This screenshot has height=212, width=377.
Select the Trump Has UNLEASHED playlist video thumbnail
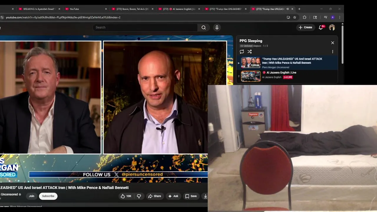tap(251, 62)
